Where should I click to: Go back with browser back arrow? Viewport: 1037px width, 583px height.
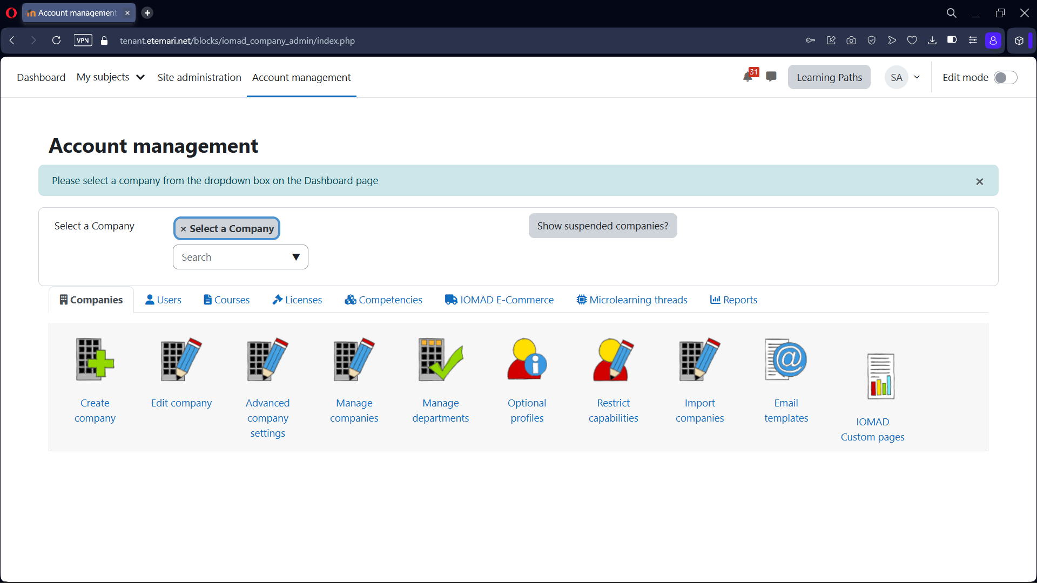(x=12, y=40)
